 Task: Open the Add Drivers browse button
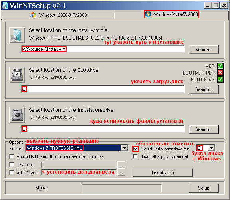point(121,172)
